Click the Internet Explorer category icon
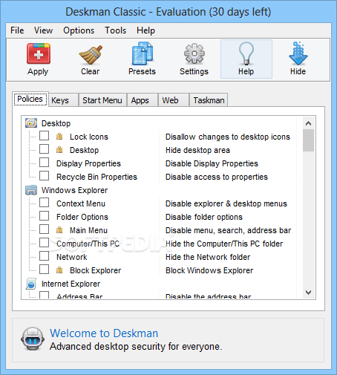This screenshot has height=375, width=337. pos(31,284)
